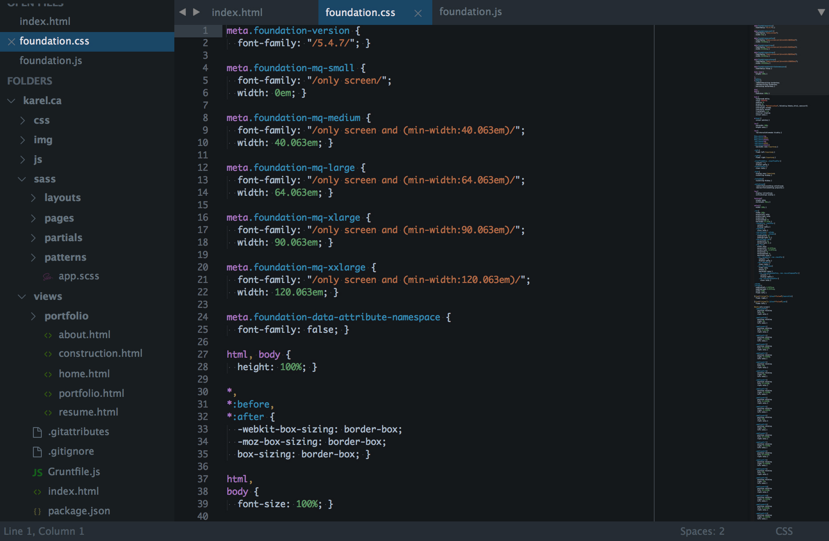Open the tab list dropdown arrow
This screenshot has height=541, width=829.
pos(821,12)
